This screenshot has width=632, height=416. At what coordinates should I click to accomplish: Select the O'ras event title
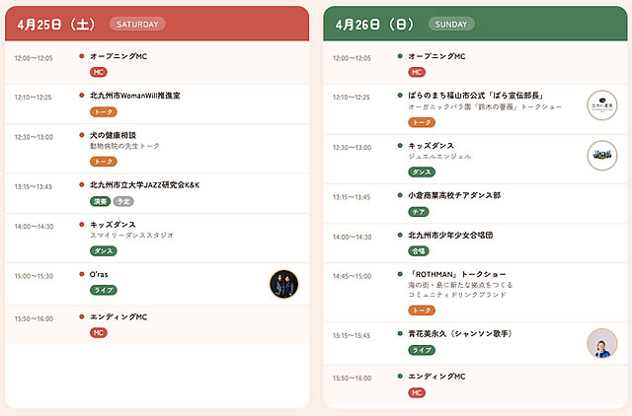99,274
